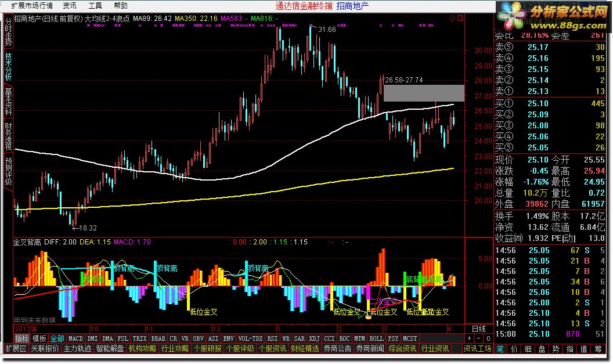Open the 预测评级 side tab
613x364 pixels.
8,171
